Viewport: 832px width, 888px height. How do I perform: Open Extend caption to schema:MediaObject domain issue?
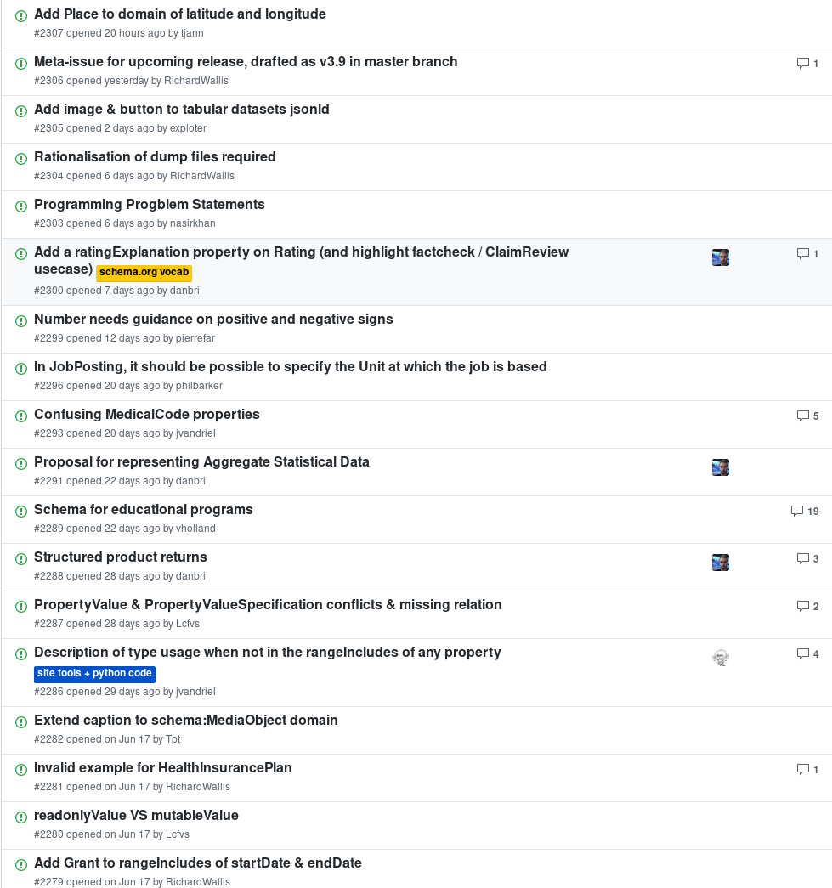pos(185,721)
